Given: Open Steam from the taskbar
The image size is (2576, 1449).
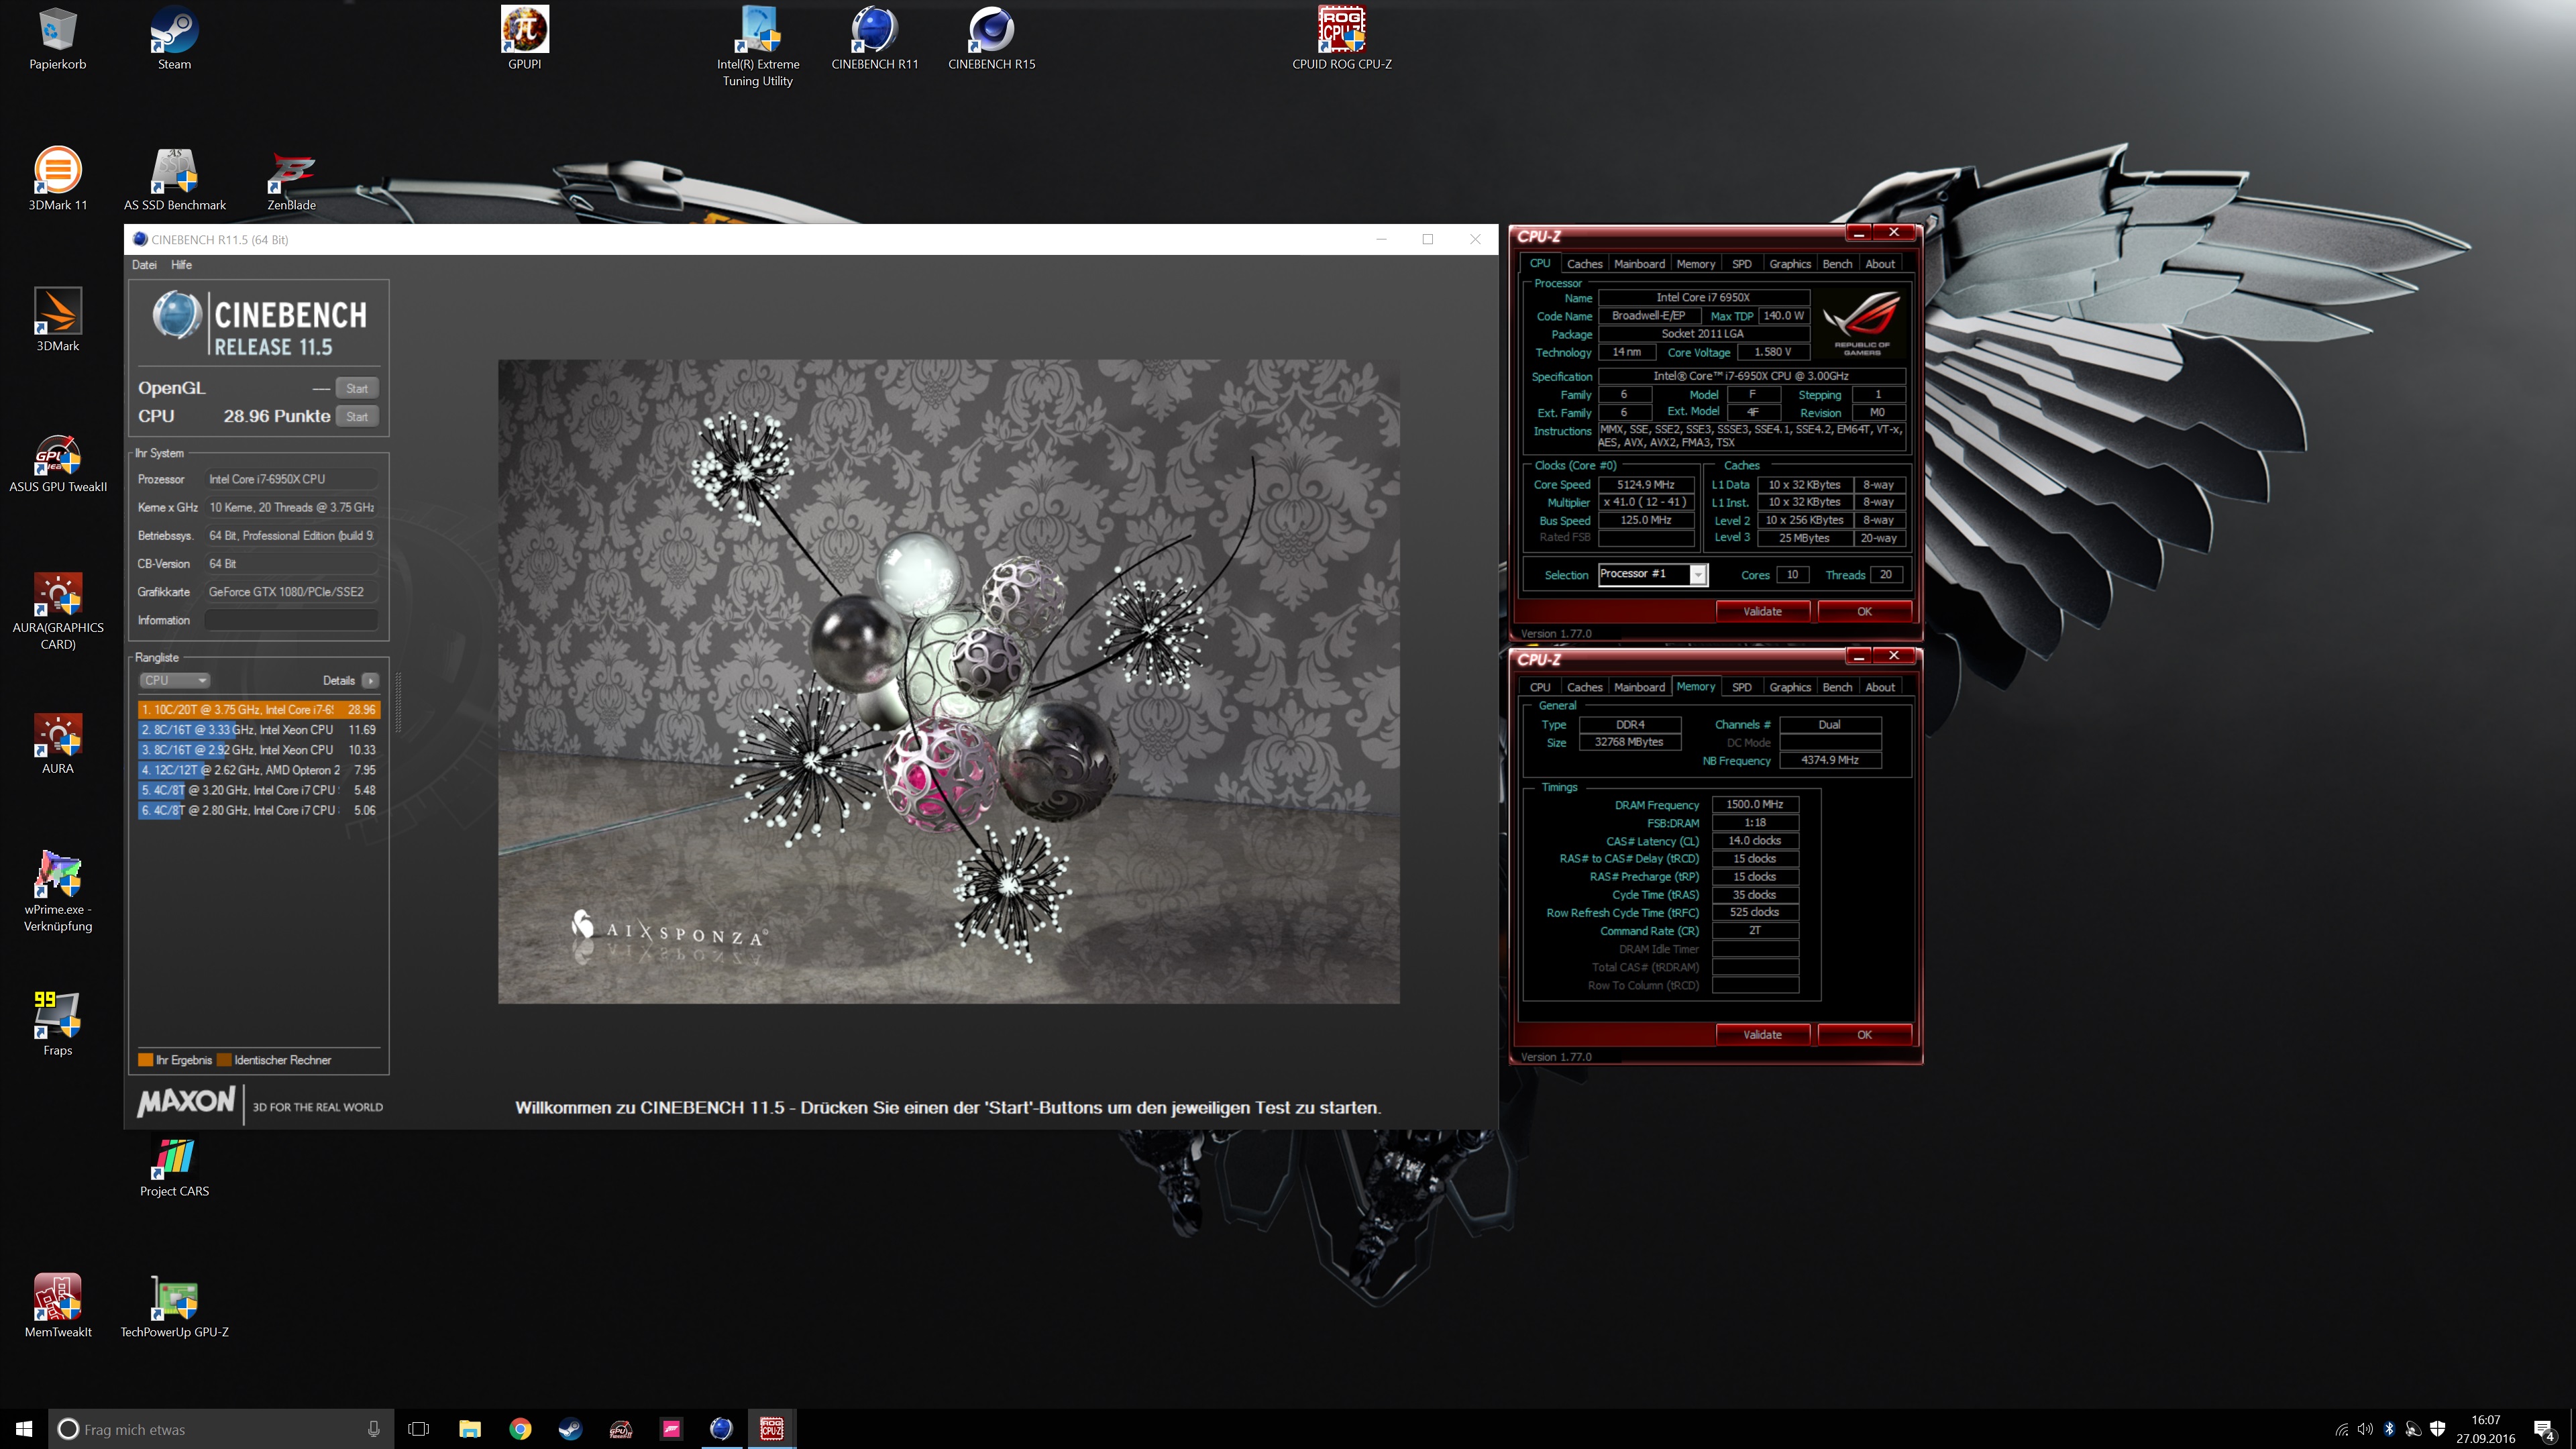Looking at the screenshot, I should pyautogui.click(x=570, y=1429).
